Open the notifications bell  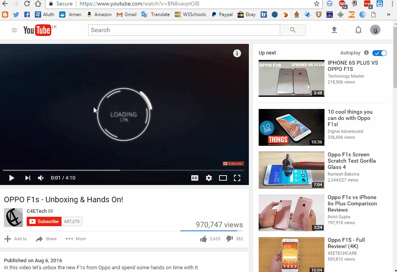pyautogui.click(x=358, y=30)
